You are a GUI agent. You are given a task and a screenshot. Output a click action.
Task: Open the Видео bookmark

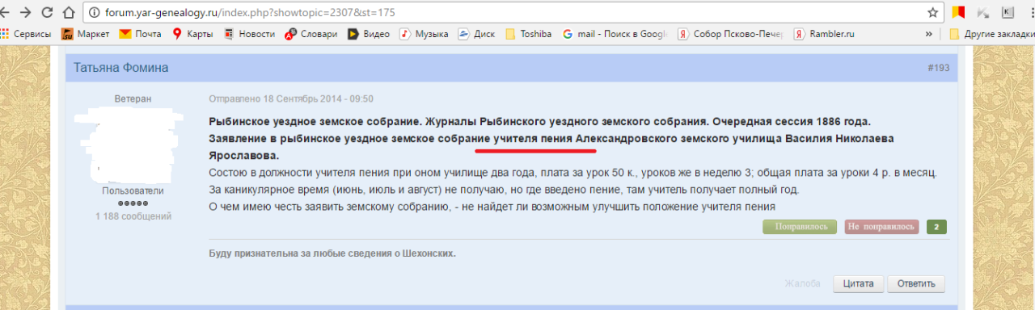coord(369,34)
